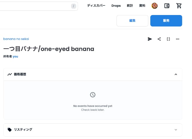Image resolution: width=192 pixels, height=139 pixels.
Task: Click the blue 販売 button
Action: 166,21
